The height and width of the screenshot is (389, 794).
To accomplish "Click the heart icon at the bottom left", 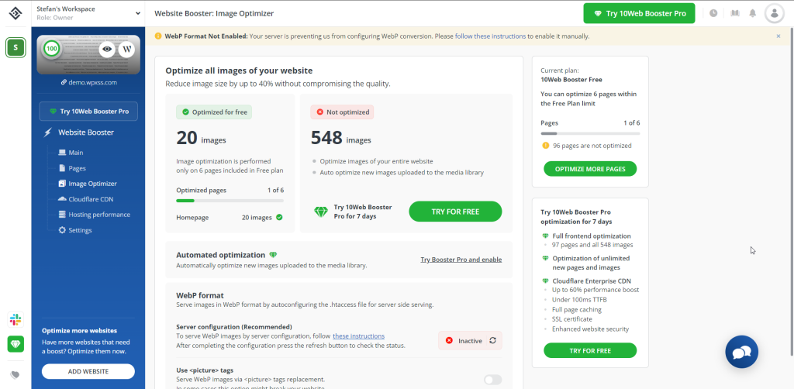I will click(x=16, y=375).
